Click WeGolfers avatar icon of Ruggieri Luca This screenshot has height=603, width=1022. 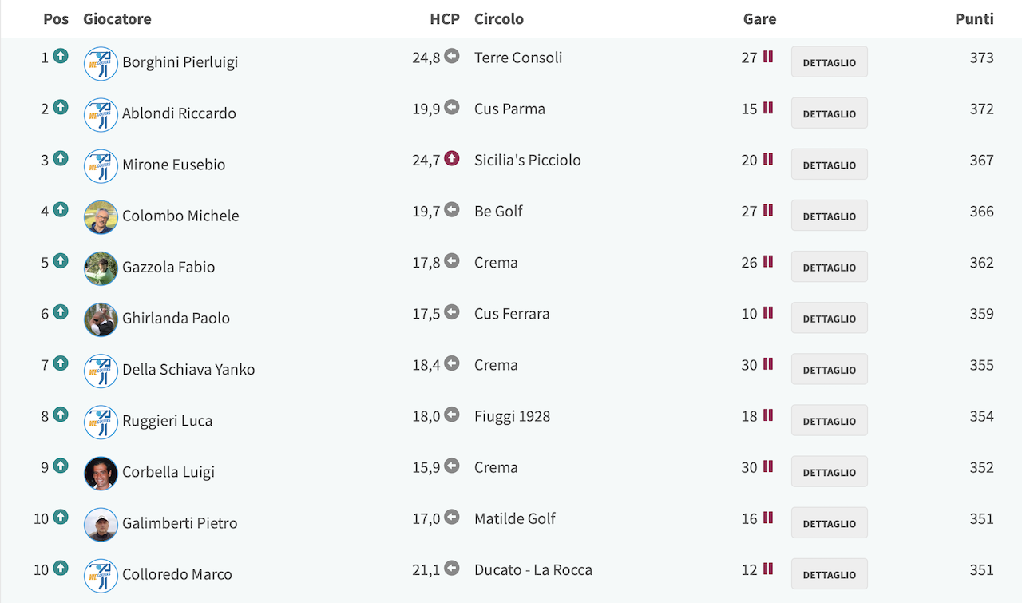(x=101, y=422)
